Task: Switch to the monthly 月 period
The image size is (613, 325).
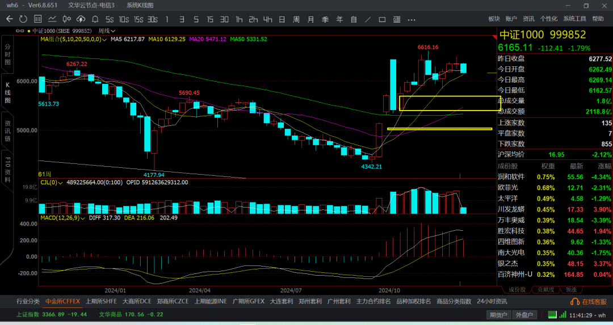Action: (x=311, y=19)
